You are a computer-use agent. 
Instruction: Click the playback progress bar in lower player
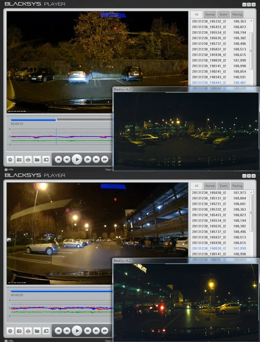pos(61,291)
